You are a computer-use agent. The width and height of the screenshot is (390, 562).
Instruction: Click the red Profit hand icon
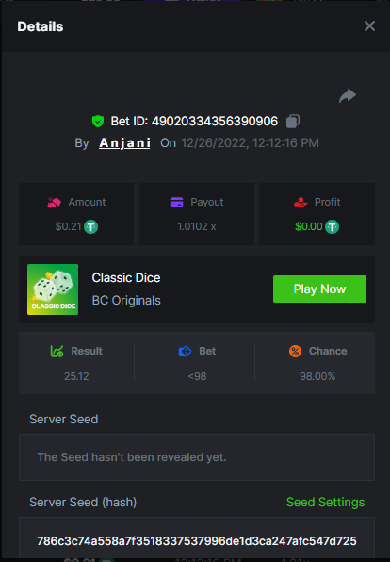[301, 202]
